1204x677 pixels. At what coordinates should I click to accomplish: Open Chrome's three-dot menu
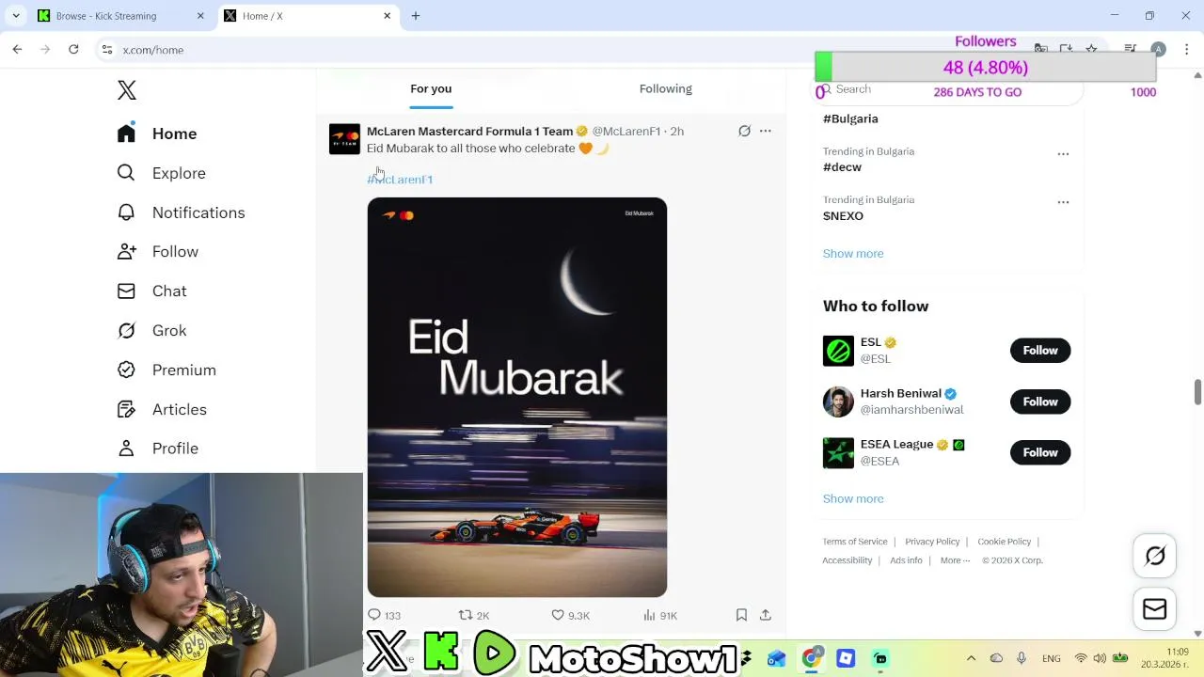coord(1187,50)
